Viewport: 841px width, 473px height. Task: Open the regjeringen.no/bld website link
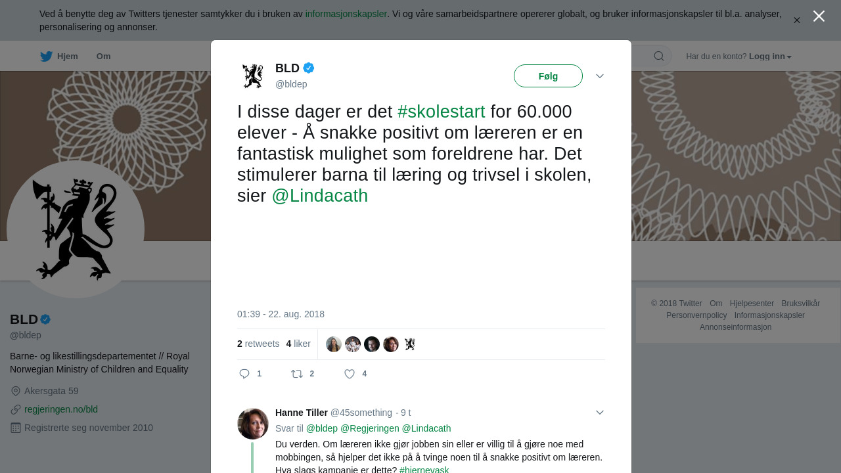pyautogui.click(x=61, y=409)
